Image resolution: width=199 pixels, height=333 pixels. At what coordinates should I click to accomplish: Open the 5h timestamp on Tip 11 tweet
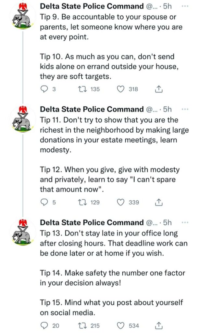pyautogui.click(x=168, y=109)
